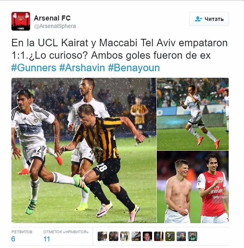Image resolution: width=244 pixels, height=248 pixels.
Task: Open the #Gunners hashtag
Action: point(34,68)
